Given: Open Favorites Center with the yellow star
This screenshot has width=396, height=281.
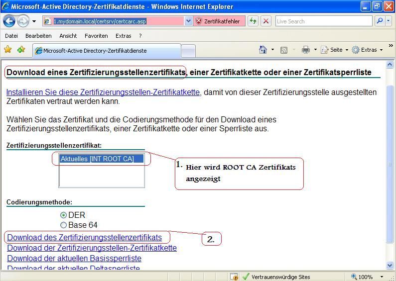Looking at the screenshot, I should (x=8, y=49).
